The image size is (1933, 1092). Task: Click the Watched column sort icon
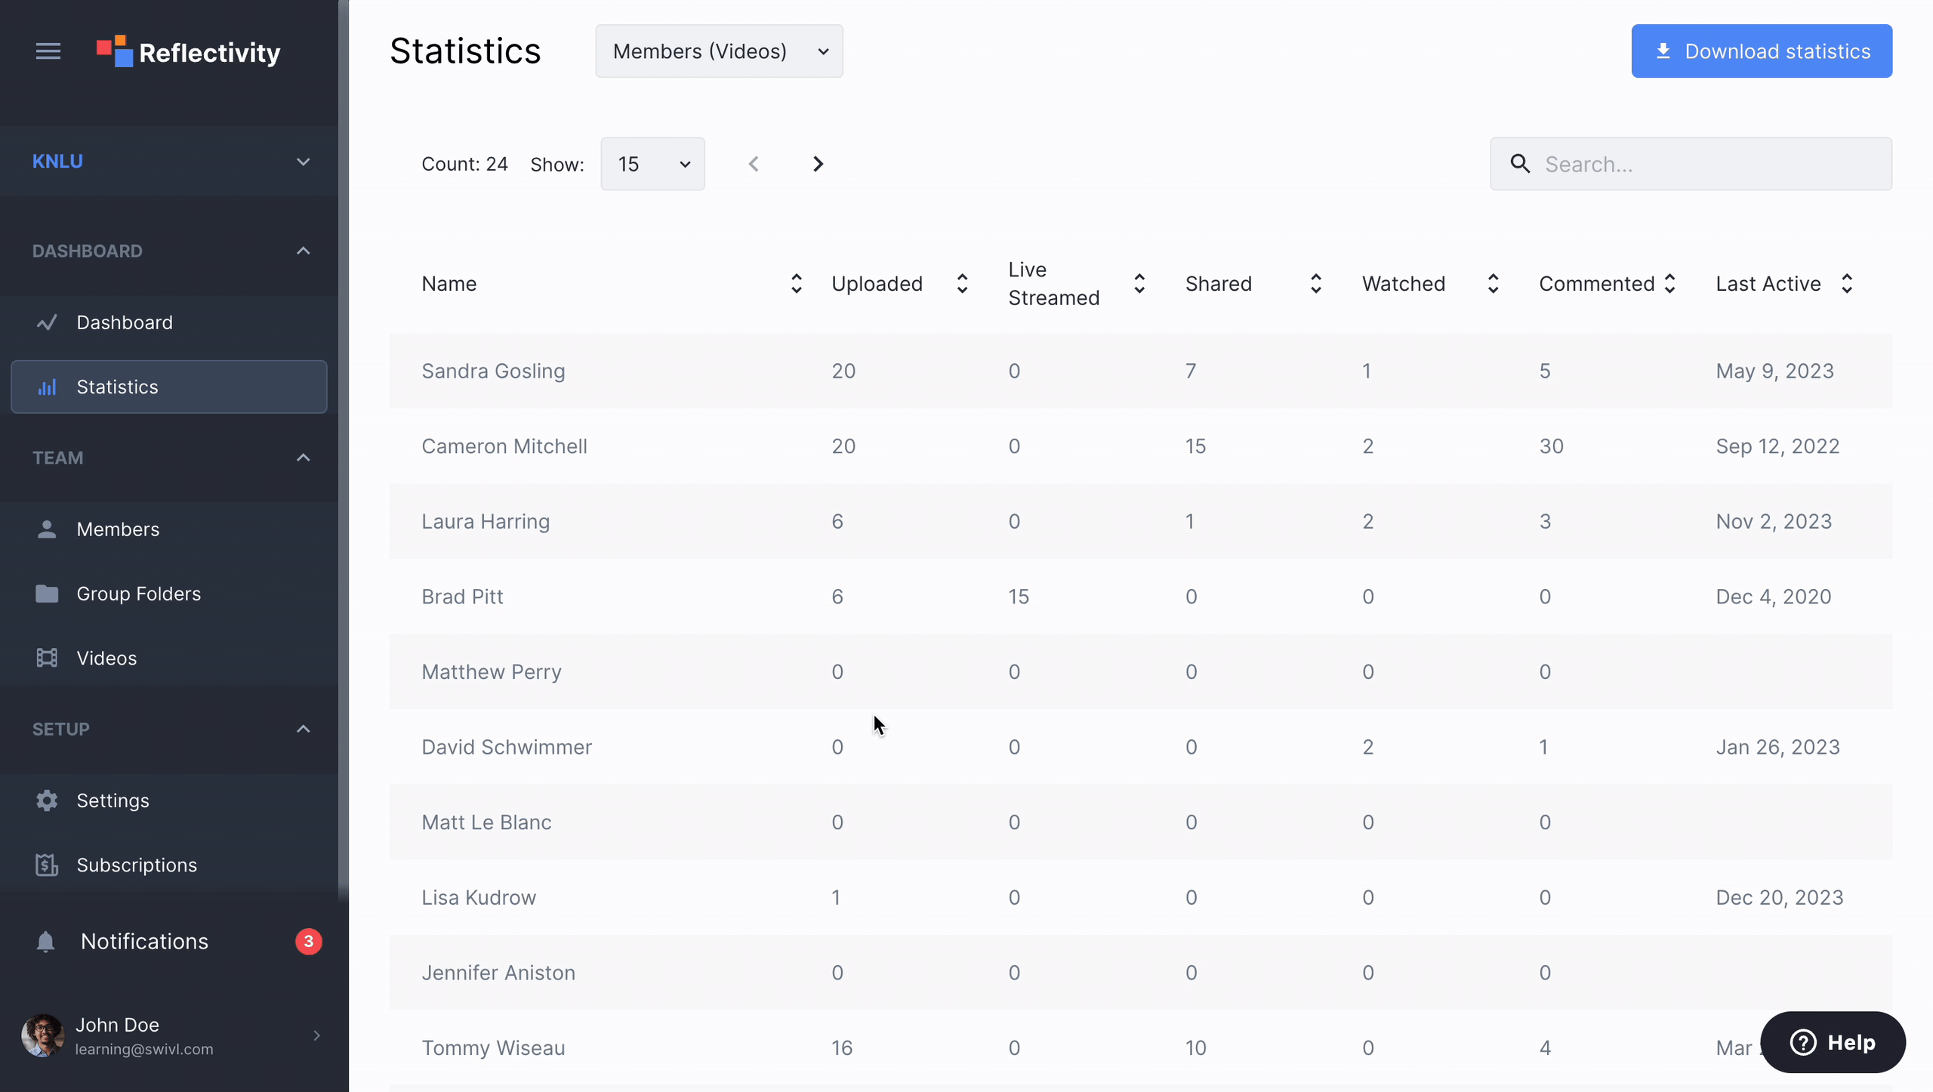coord(1492,283)
